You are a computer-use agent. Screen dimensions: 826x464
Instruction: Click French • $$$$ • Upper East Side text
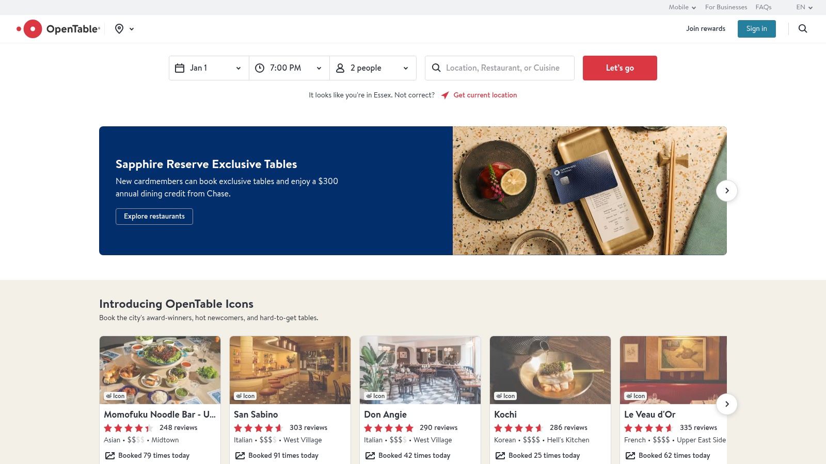[x=675, y=440]
